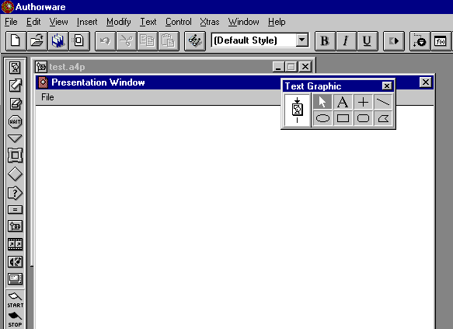Select the Text tool in Text Graphic palette
The width and height of the screenshot is (453, 329).
coord(343,102)
